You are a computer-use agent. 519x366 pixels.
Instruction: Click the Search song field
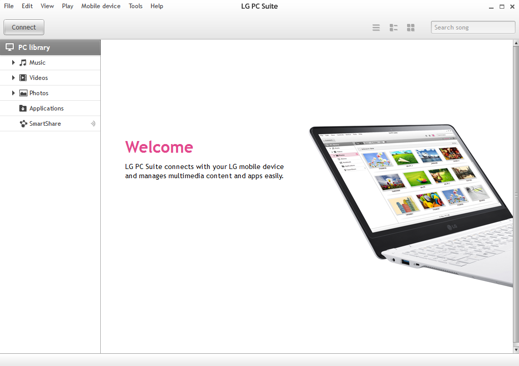(473, 27)
